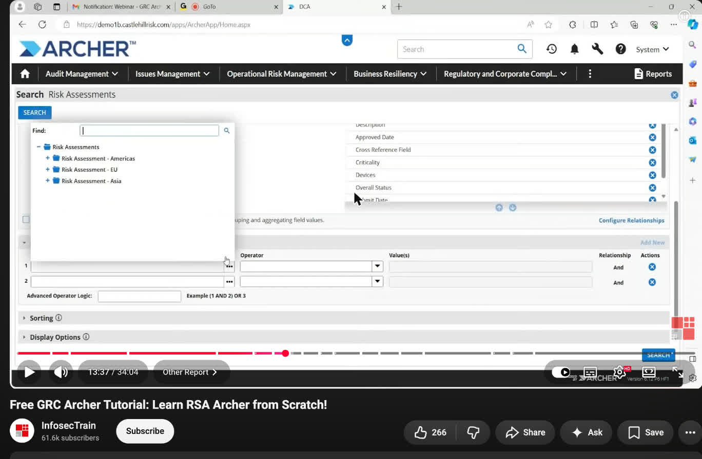702x459 pixels.
Task: Delete filter row 1
Action: tap(652, 267)
